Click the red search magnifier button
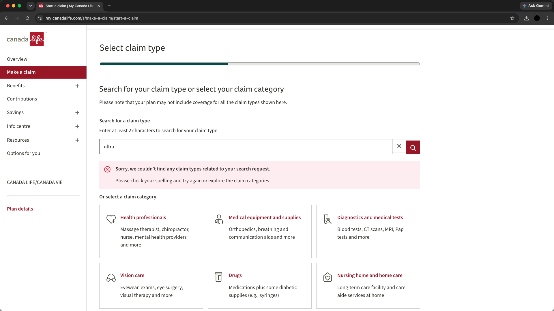Viewport: 554px width, 311px height. (413, 147)
